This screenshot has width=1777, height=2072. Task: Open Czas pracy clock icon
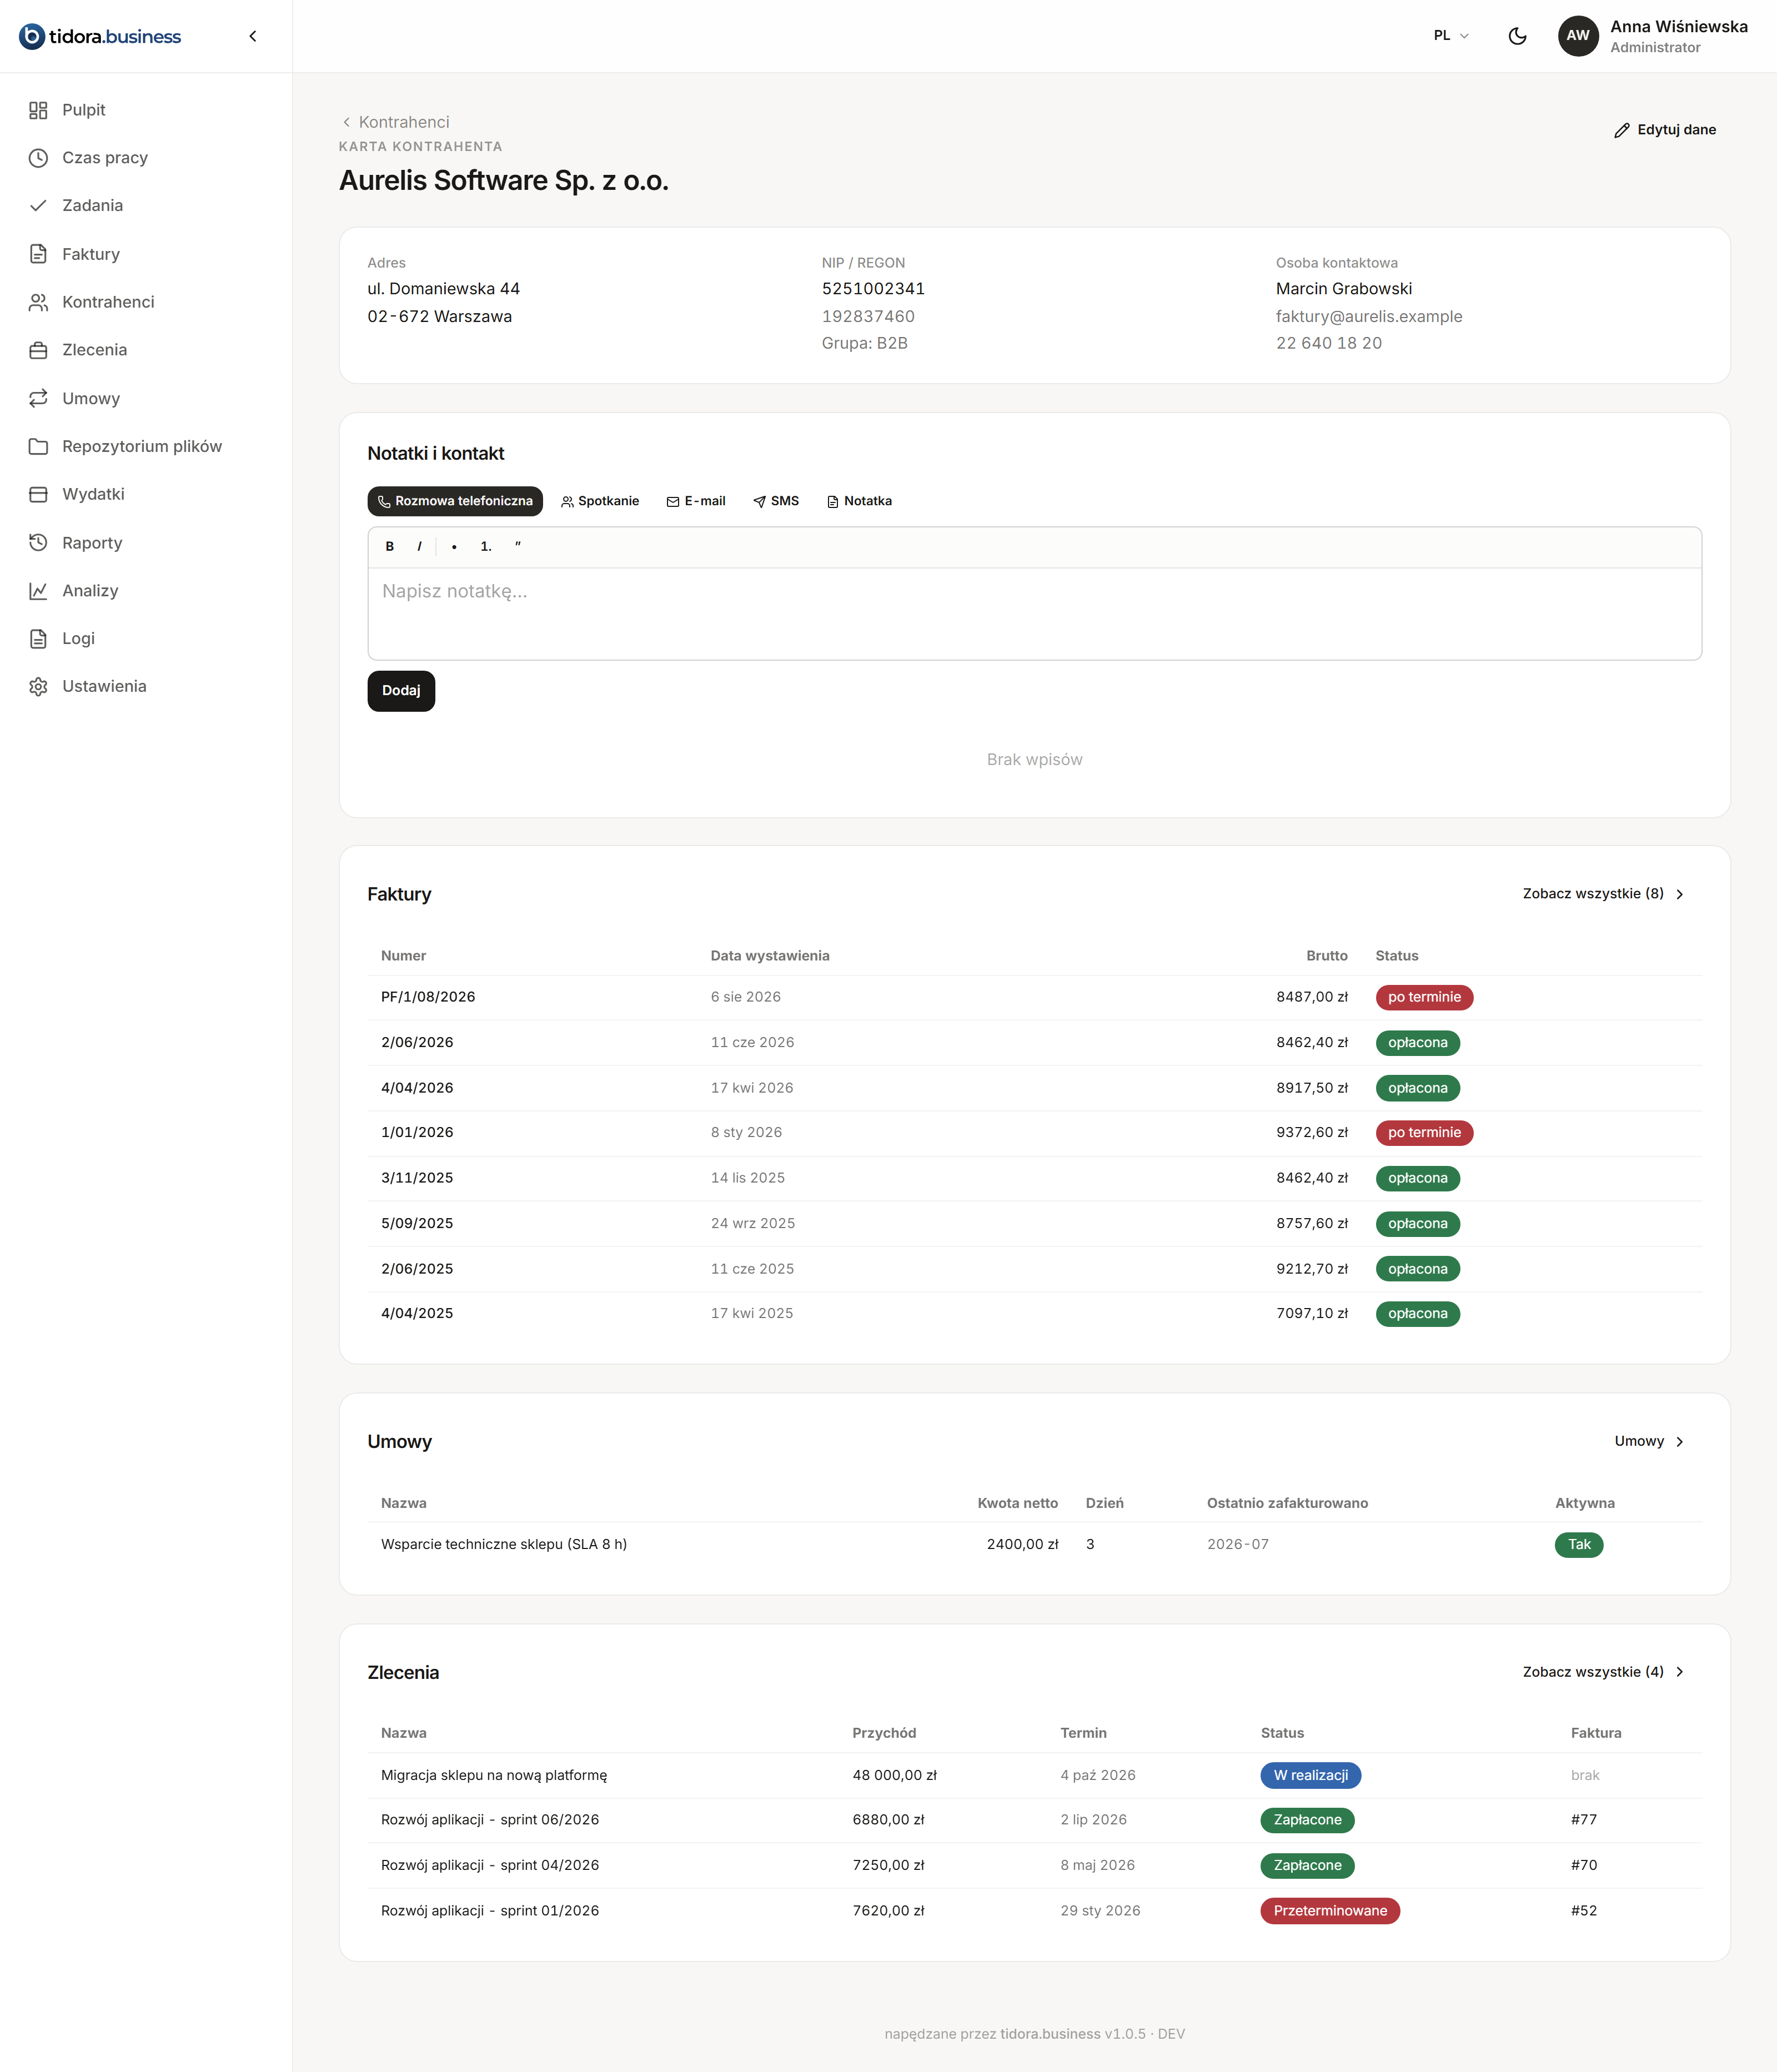coord(38,158)
